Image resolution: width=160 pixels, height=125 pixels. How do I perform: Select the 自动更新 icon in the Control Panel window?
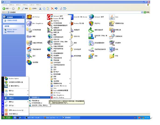(x=29, y=62)
